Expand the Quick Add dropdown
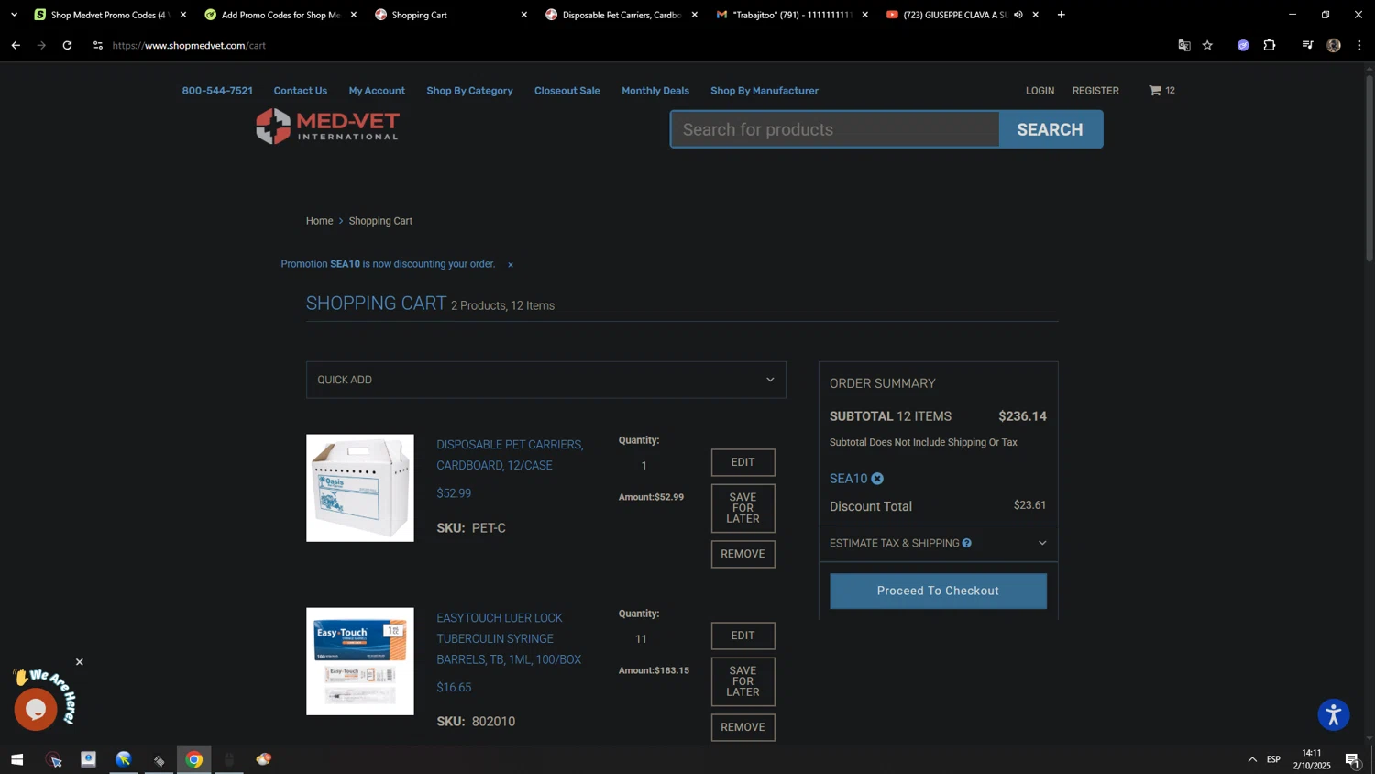 tap(545, 380)
